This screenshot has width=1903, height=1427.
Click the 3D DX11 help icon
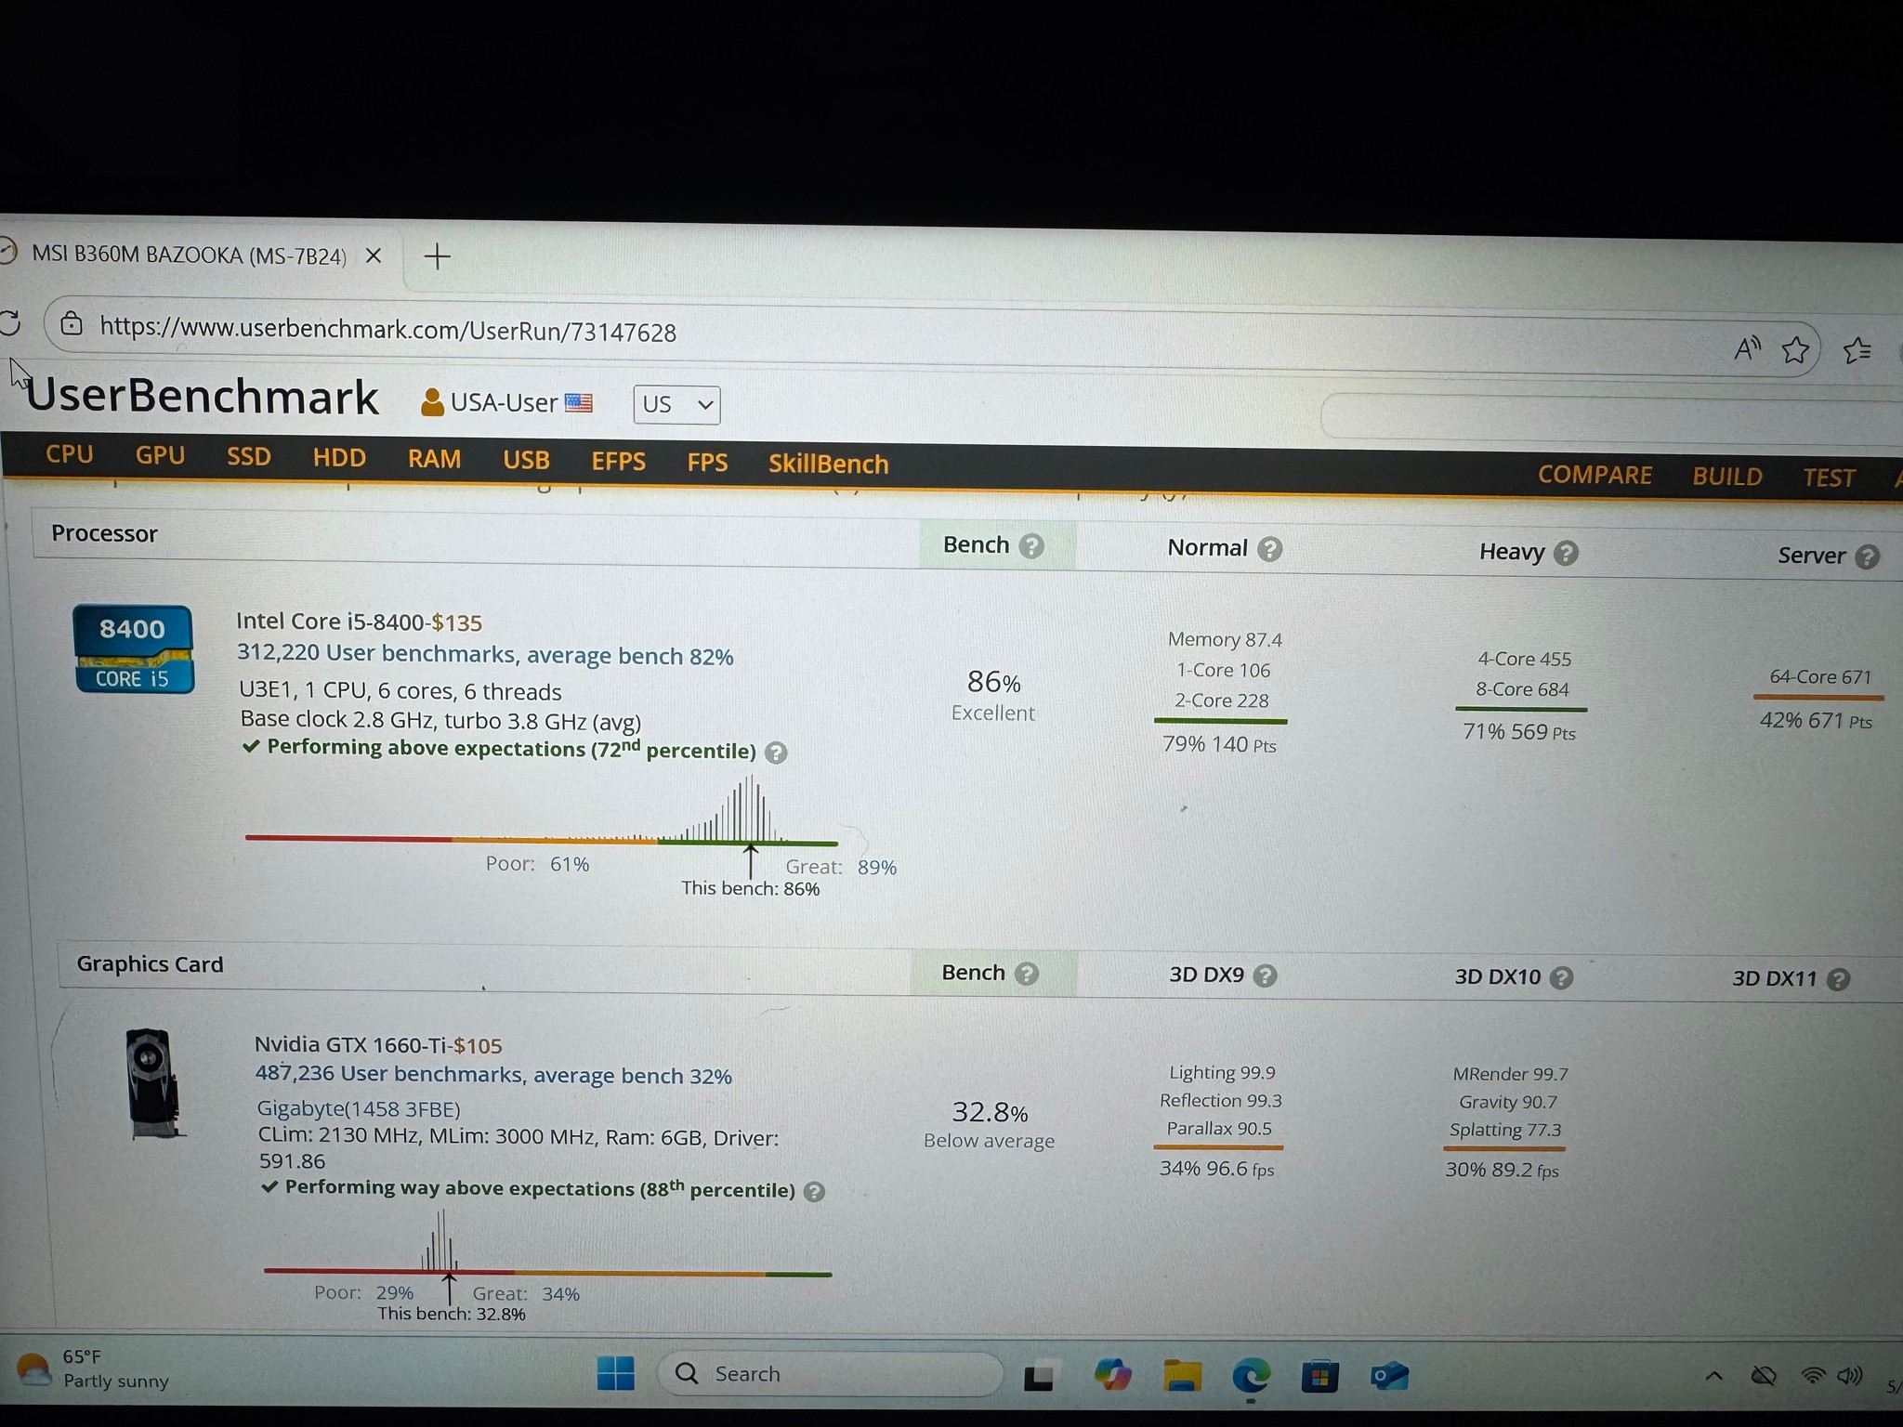pos(1838,979)
